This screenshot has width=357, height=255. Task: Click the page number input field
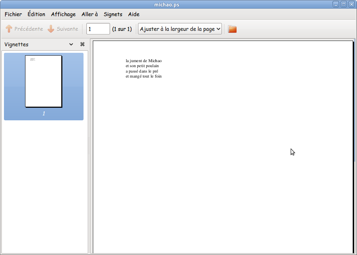coord(98,29)
